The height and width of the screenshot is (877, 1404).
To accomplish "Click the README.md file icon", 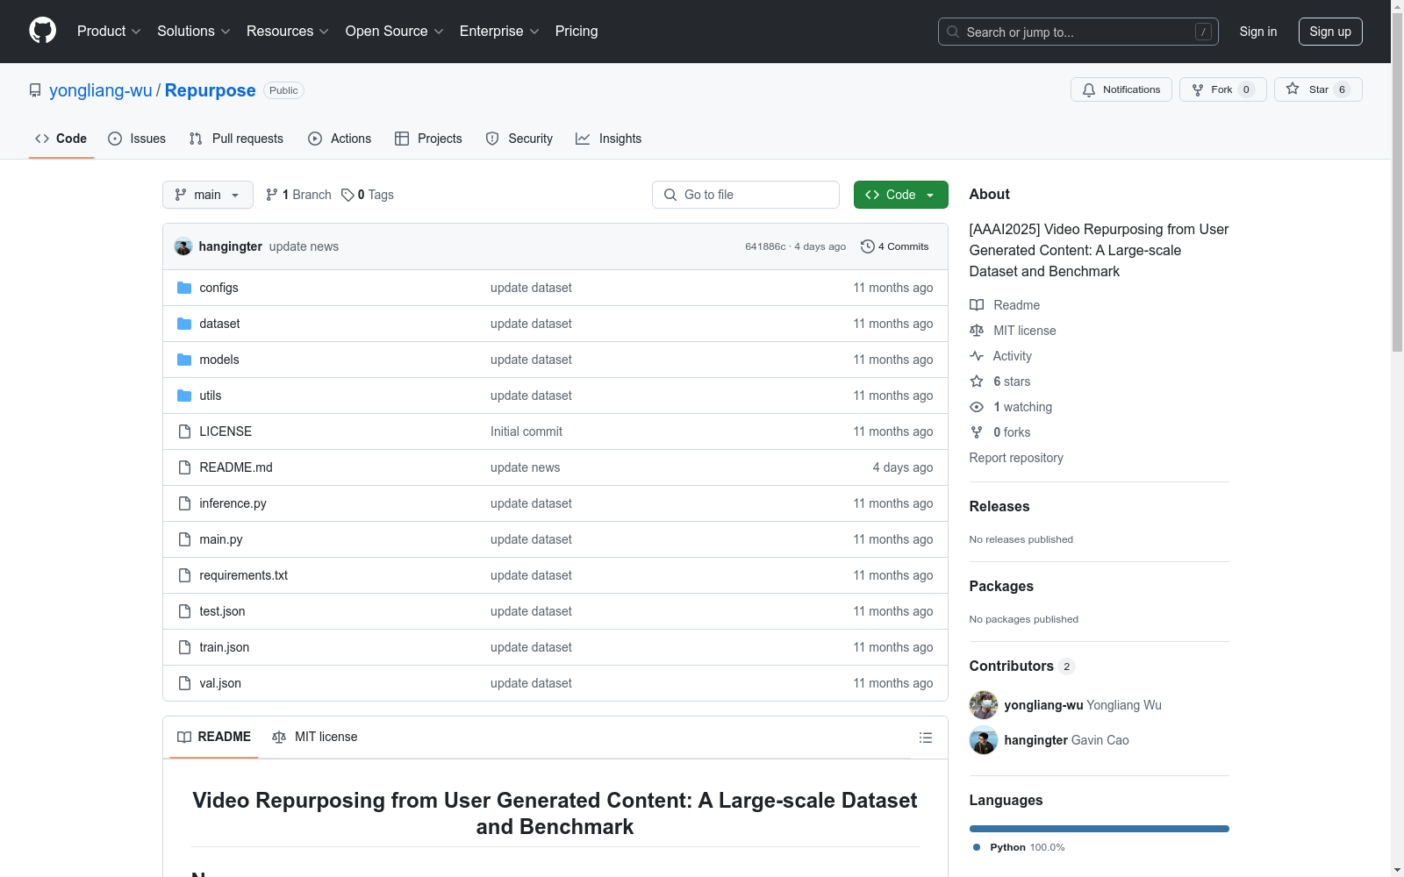I will 184,467.
